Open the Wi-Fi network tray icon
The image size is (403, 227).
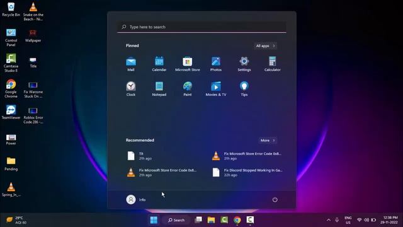pyautogui.click(x=360, y=220)
